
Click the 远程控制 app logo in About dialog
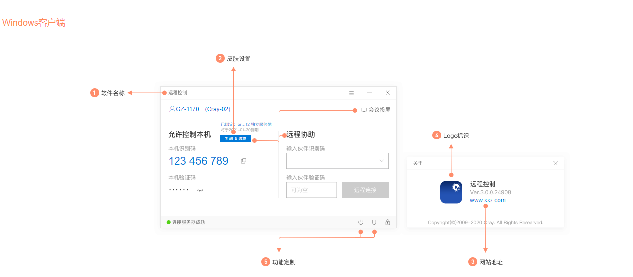[x=451, y=192]
